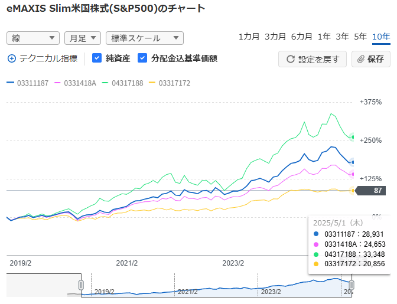Click the green line end-point marker
397x304 pixels.
[352, 137]
